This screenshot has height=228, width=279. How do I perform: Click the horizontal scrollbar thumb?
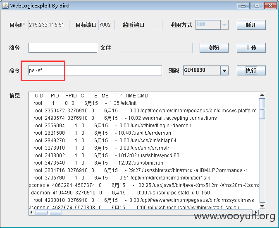[48, 212]
